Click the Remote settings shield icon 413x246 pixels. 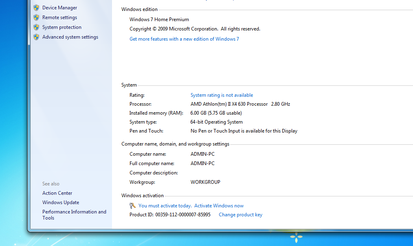36,17
